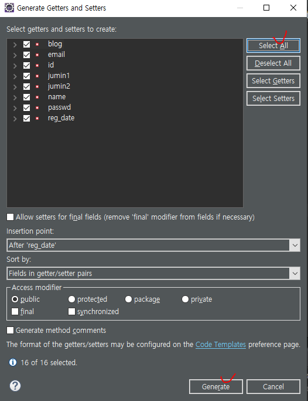This screenshot has width=308, height=401.
Task: Click the red field icon beside passwd
Action: pyautogui.click(x=37, y=107)
